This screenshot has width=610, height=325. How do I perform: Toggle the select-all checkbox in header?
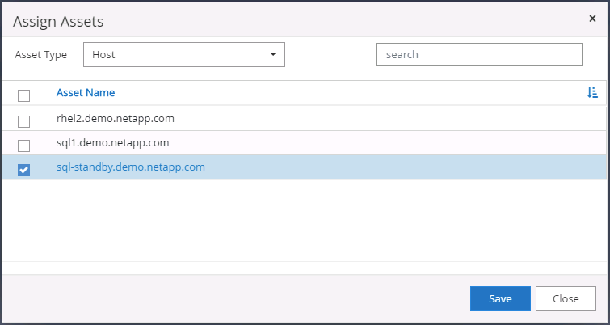point(24,95)
